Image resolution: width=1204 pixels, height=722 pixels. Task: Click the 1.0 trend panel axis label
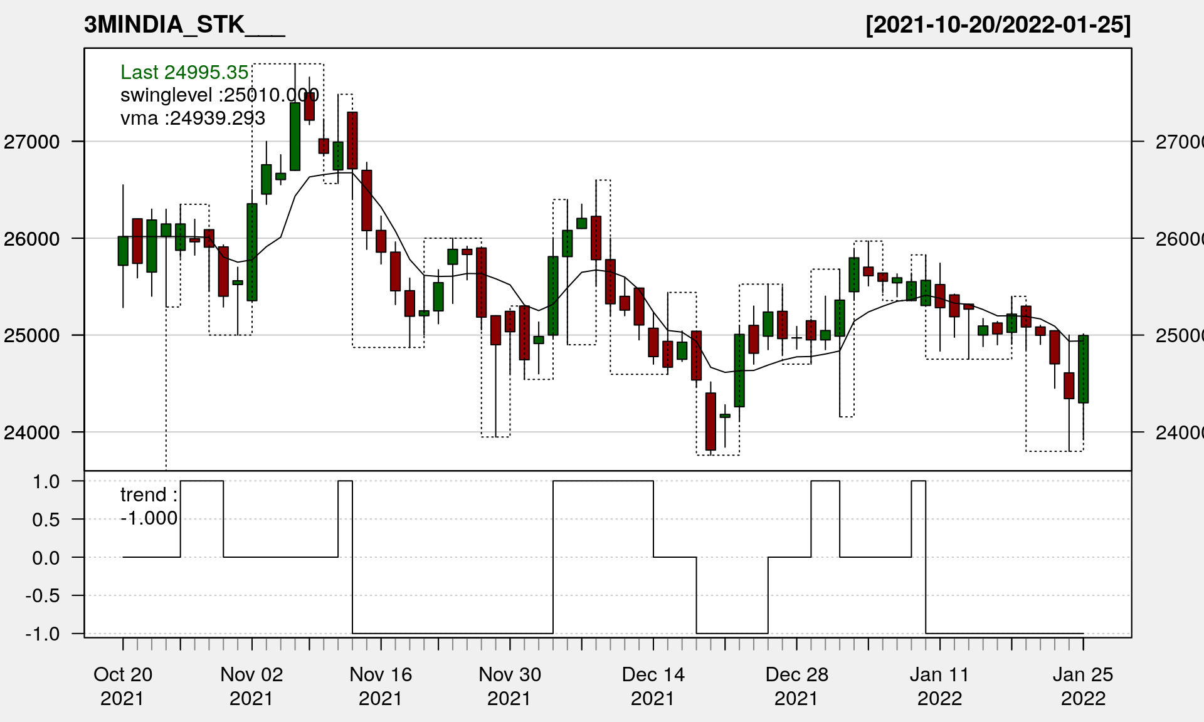pyautogui.click(x=46, y=481)
